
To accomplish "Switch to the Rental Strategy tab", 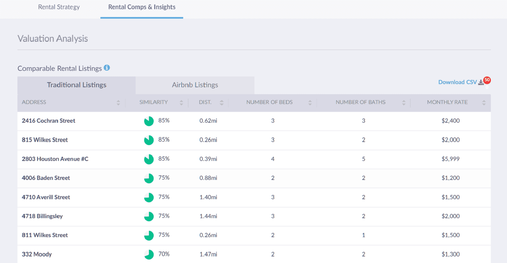I will pos(59,7).
